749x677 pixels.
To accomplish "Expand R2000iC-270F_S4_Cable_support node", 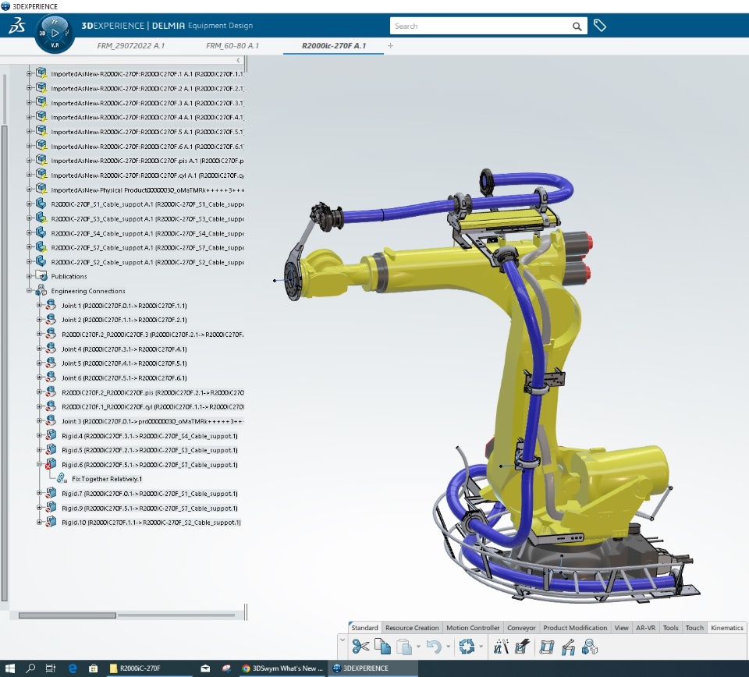I will point(29,233).
